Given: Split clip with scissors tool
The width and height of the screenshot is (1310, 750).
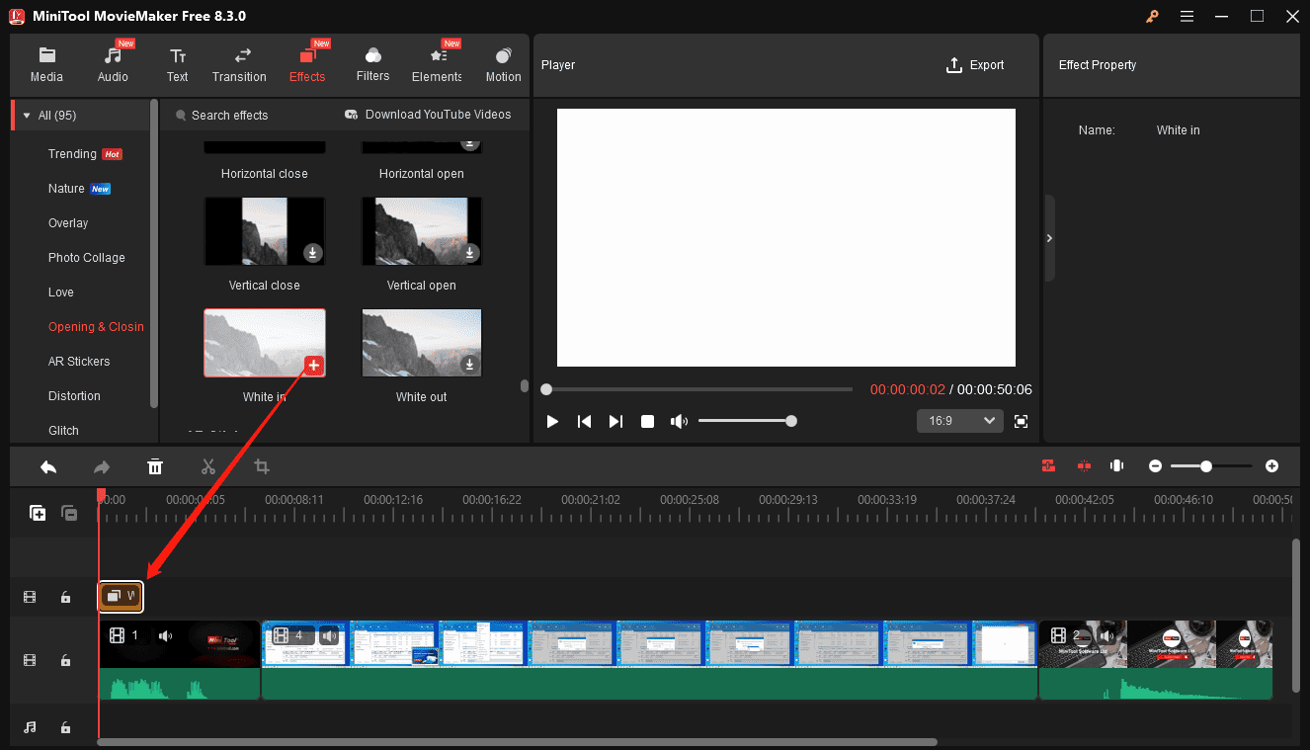Looking at the screenshot, I should click(208, 466).
